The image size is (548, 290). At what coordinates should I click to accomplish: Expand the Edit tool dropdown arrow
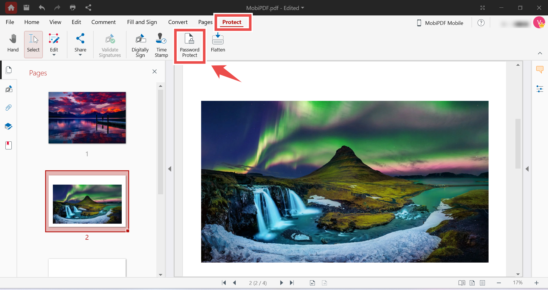point(54,55)
